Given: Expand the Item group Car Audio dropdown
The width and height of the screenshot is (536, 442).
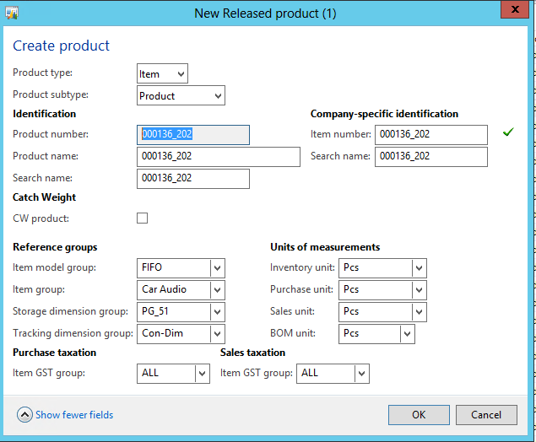Looking at the screenshot, I should [x=218, y=290].
